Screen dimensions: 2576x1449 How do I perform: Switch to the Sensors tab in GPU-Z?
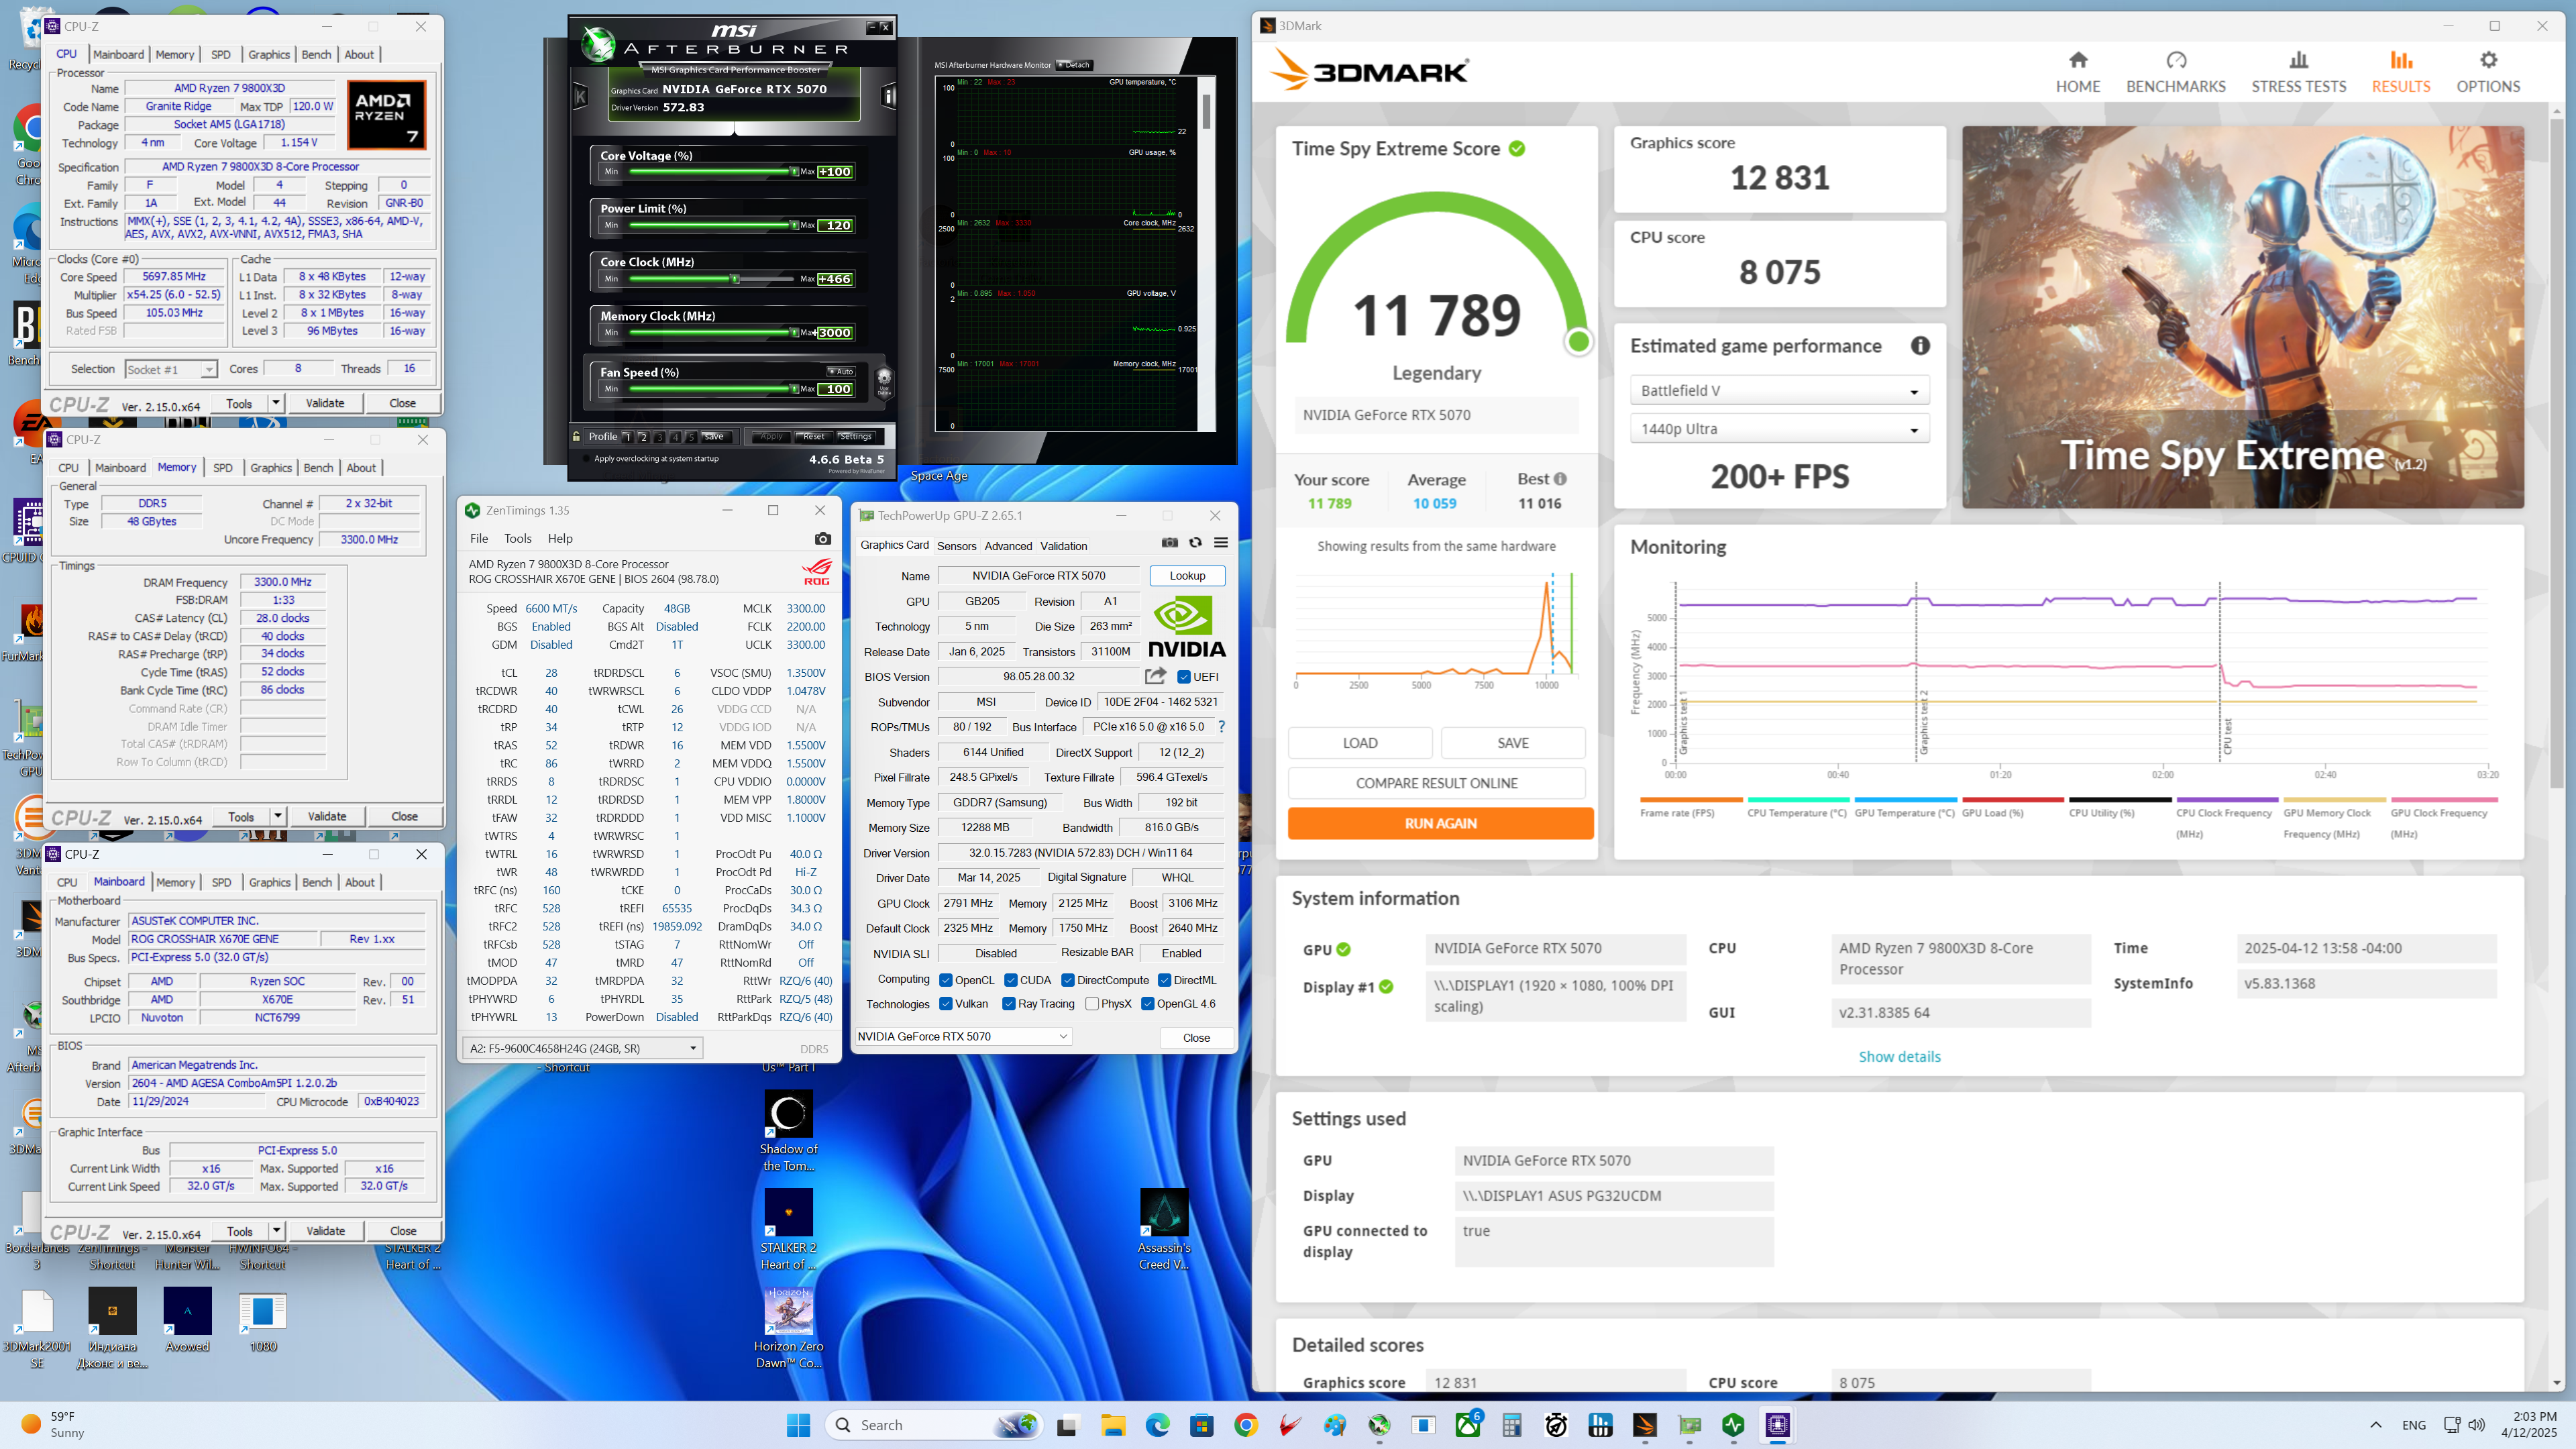[956, 546]
